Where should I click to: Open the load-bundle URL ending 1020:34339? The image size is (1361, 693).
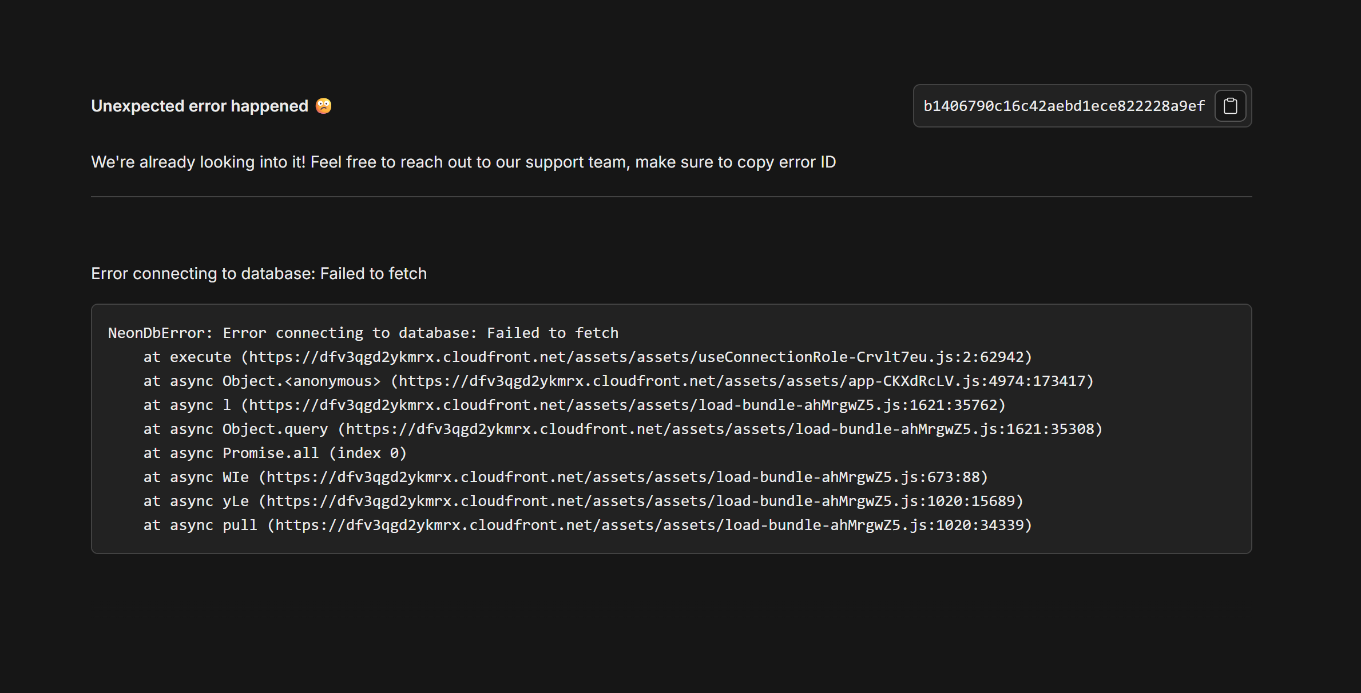(x=649, y=525)
